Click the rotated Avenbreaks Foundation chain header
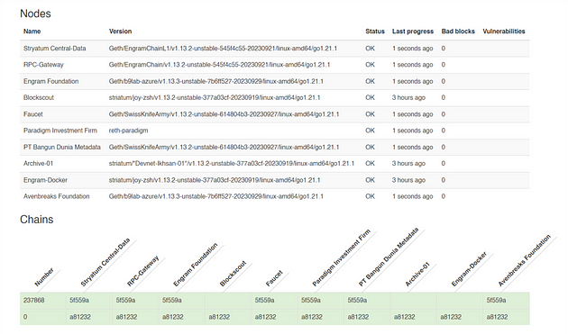The image size is (568, 334). [x=525, y=260]
